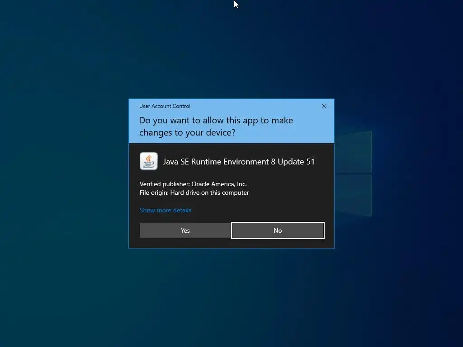This screenshot has height=347, width=463.
Task: Select the Java SE Runtime Environment 8 Update 51 text
Action: (239, 162)
